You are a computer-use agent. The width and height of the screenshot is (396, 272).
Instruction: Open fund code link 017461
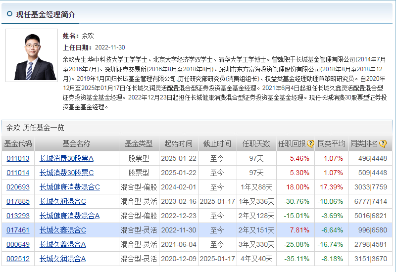tap(18, 230)
